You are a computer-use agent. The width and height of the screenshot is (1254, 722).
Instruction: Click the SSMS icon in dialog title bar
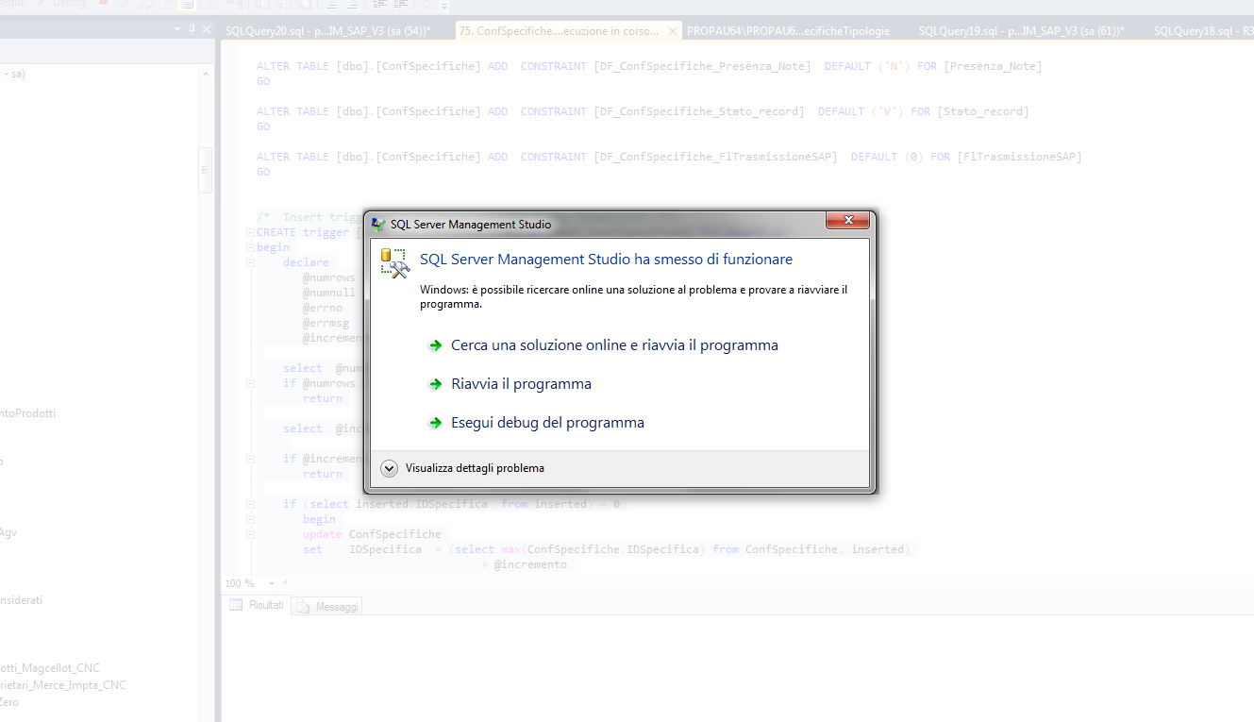(x=378, y=225)
